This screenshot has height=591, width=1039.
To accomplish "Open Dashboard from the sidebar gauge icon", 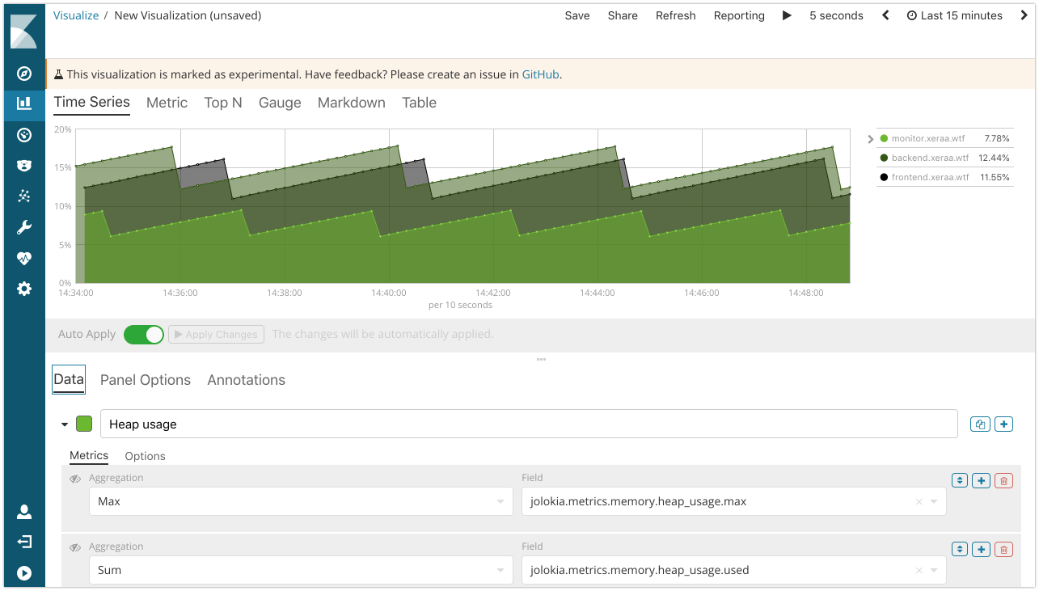I will [24, 135].
